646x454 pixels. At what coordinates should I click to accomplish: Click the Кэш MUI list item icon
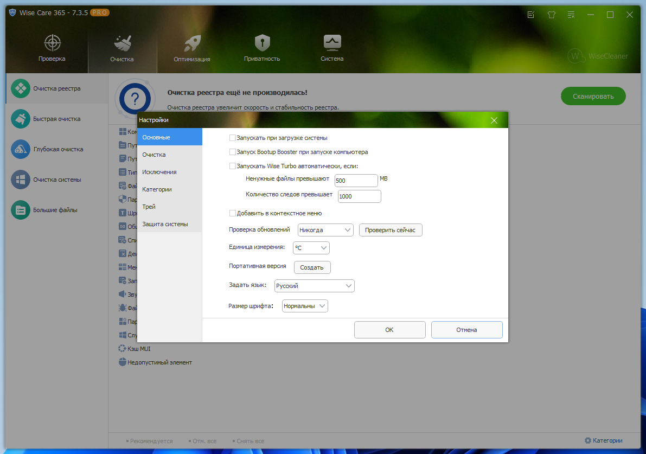[x=123, y=349]
